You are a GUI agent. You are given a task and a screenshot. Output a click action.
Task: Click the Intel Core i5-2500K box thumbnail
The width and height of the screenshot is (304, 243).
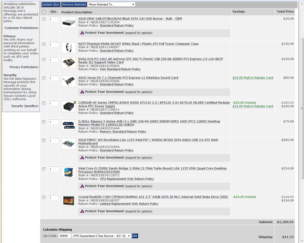pos(69,172)
